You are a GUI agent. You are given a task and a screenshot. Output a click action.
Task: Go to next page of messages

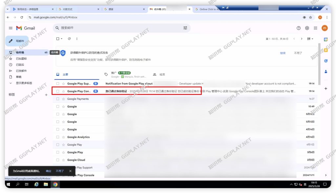[302, 39]
